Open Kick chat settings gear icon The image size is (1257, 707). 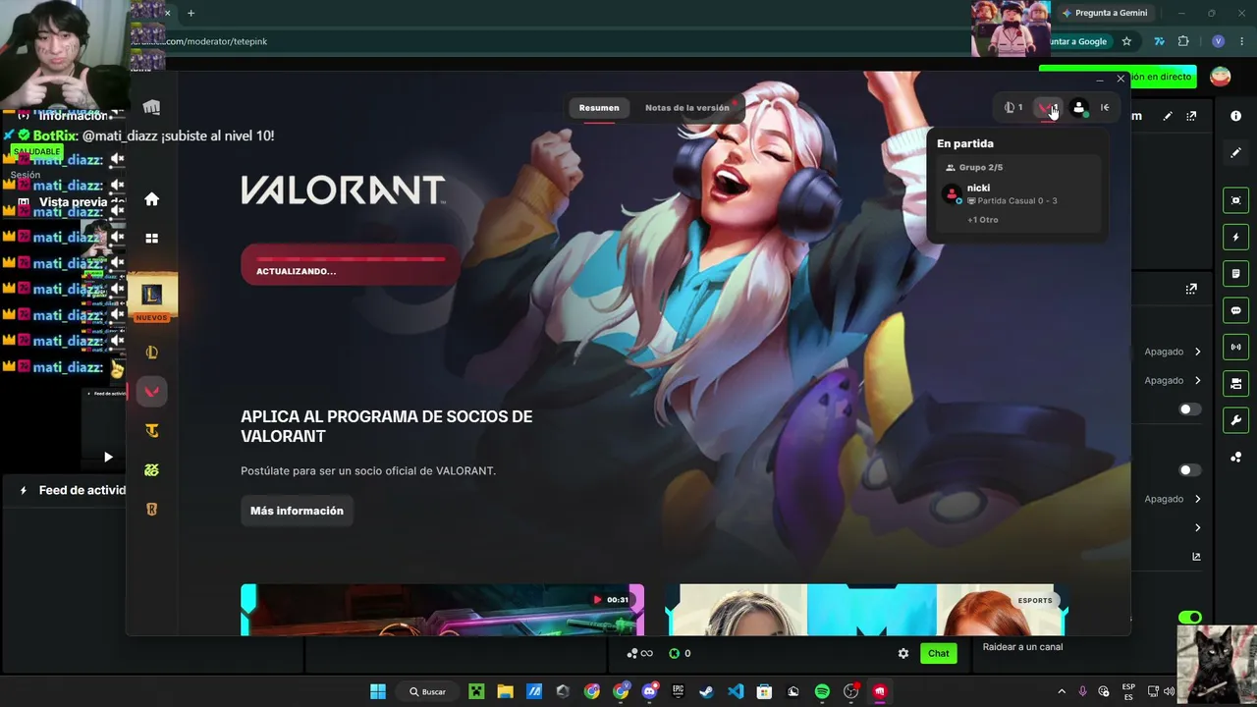[x=903, y=653]
